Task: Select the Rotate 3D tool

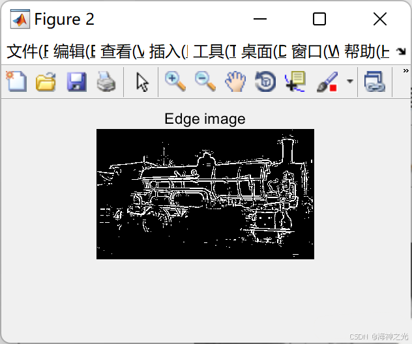Action: click(x=265, y=81)
